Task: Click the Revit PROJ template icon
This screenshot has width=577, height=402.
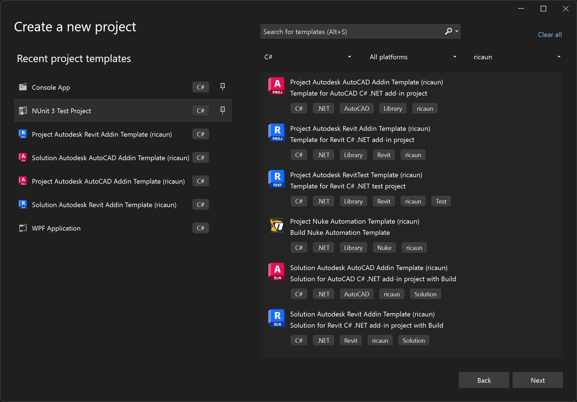Action: (x=277, y=133)
